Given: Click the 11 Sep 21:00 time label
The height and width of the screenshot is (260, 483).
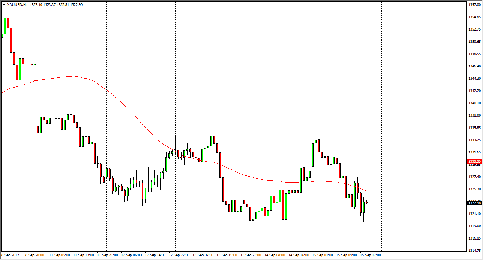Looking at the screenshot, I should (x=107, y=256).
